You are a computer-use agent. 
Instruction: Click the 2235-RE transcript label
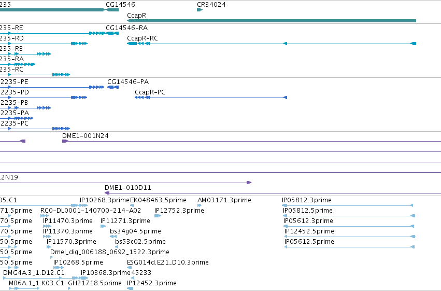click(x=11, y=28)
